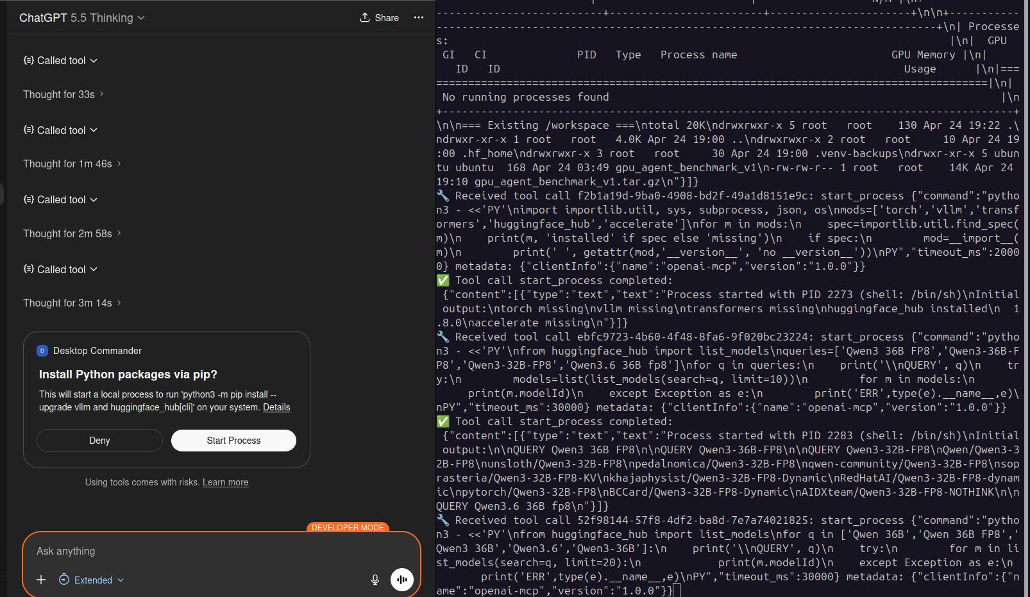1030x597 pixels.
Task: Open the Details link in the pip prompt
Action: (x=276, y=407)
